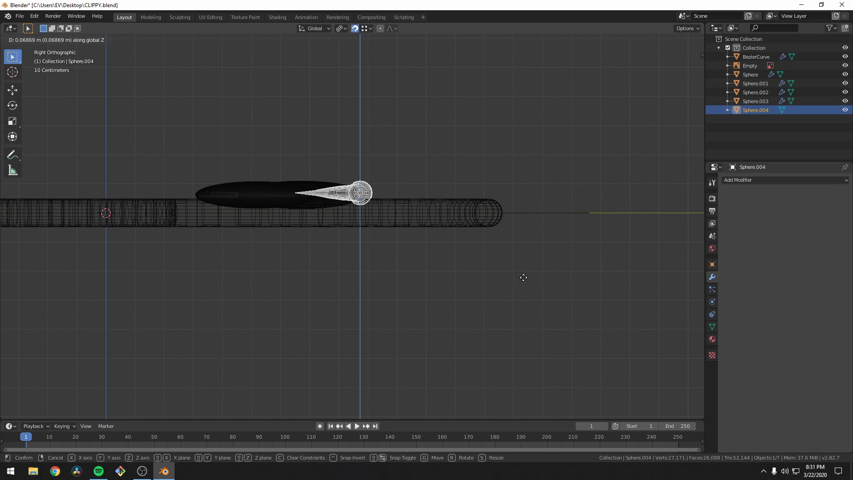Click the Add Modifier button

click(x=785, y=180)
